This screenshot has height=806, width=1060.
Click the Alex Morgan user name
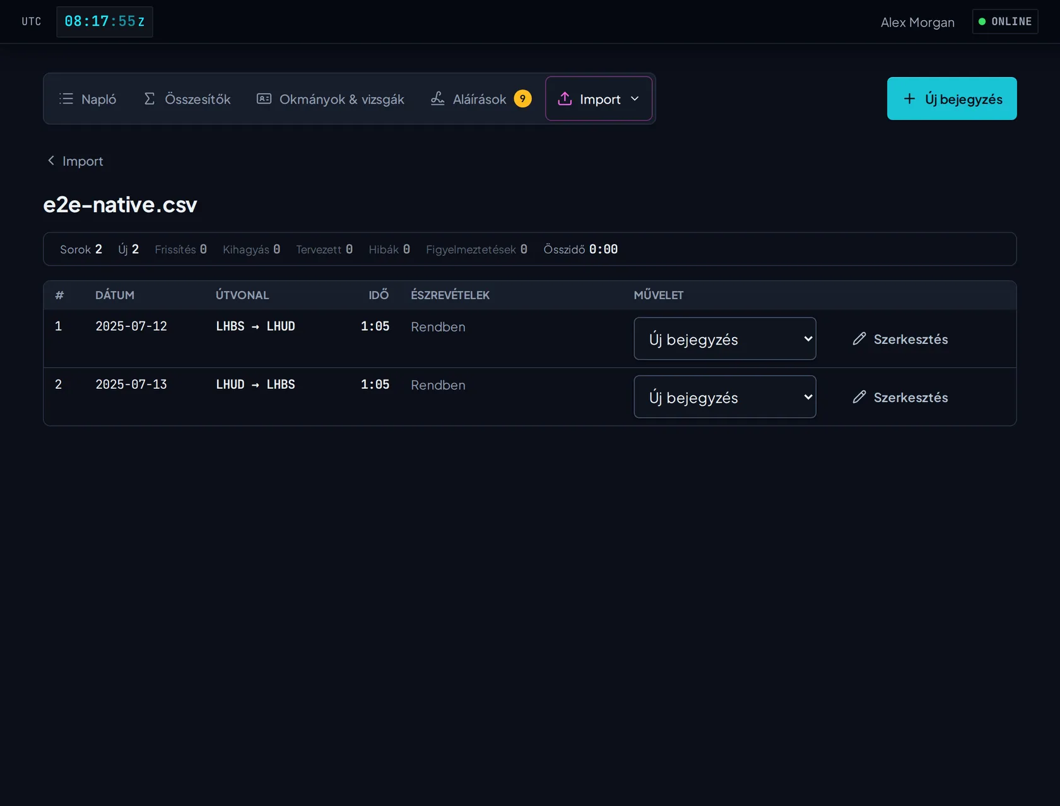[917, 22]
